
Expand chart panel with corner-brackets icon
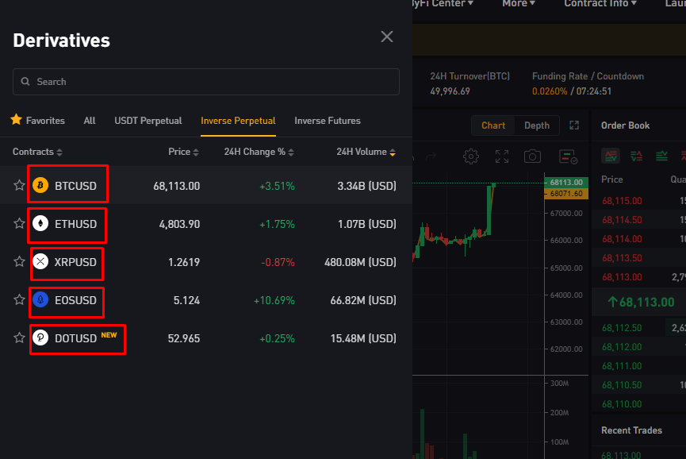pos(574,125)
